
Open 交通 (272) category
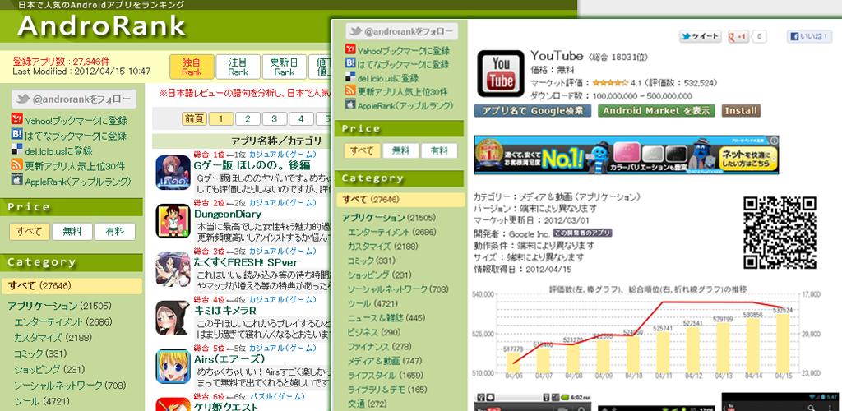[367, 404]
